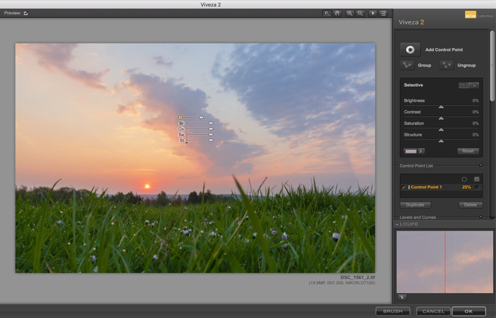496x318 pixels.
Task: Select the arrow pointer tool
Action: click(x=327, y=13)
